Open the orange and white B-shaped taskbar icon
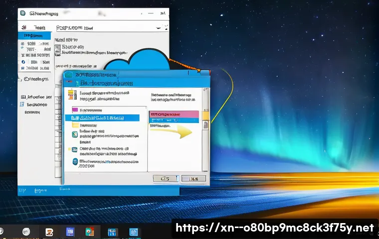Screen dimensions: 379x239 point(49,232)
